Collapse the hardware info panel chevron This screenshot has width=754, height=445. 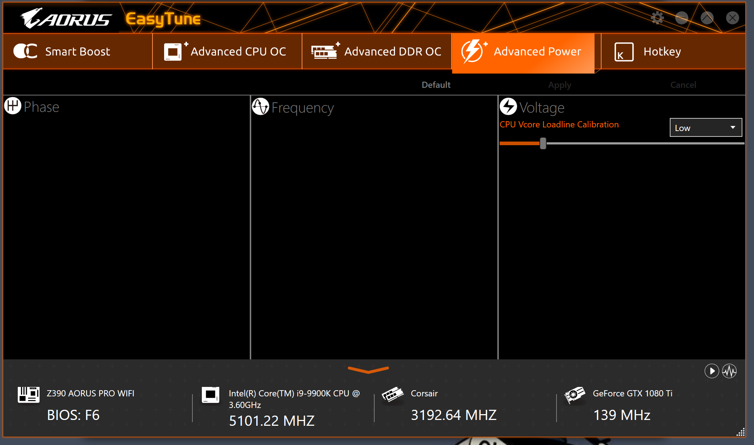[368, 370]
